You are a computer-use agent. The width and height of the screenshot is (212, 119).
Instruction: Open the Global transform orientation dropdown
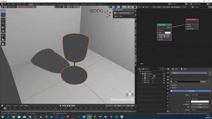click(59, 7)
